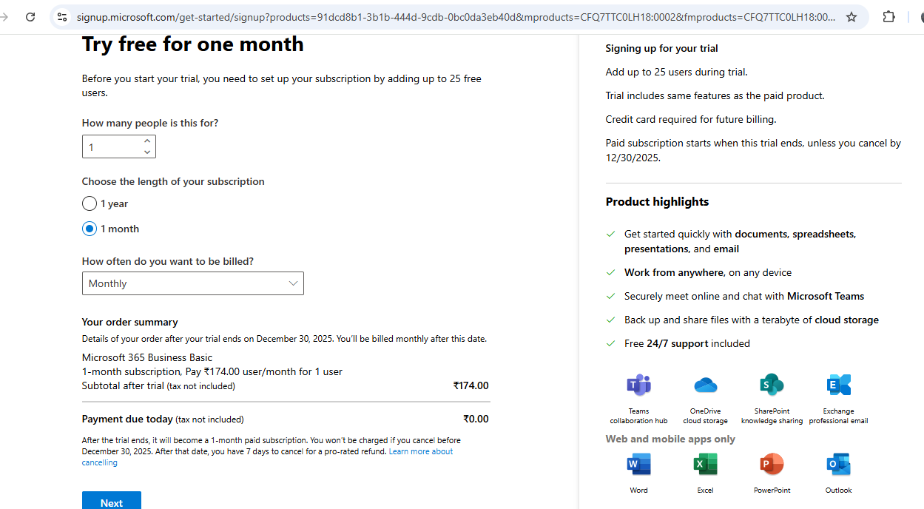Click the Exchange professional email icon

838,385
